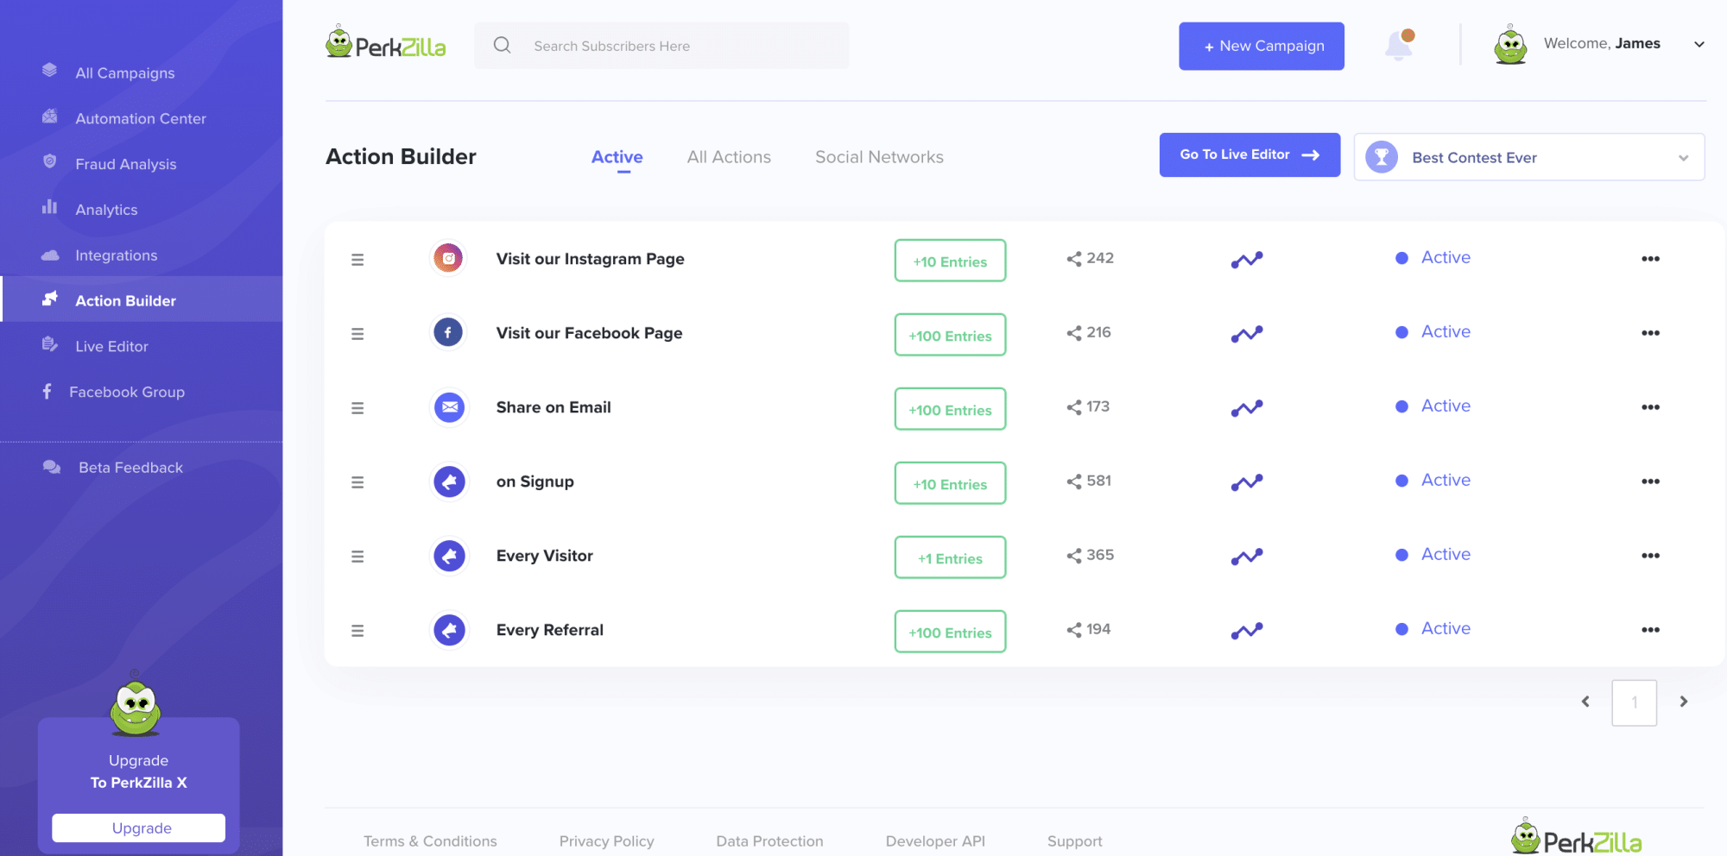This screenshot has width=1727, height=856.
Task: Click the trend chart icon for on Signup
Action: [x=1247, y=482]
